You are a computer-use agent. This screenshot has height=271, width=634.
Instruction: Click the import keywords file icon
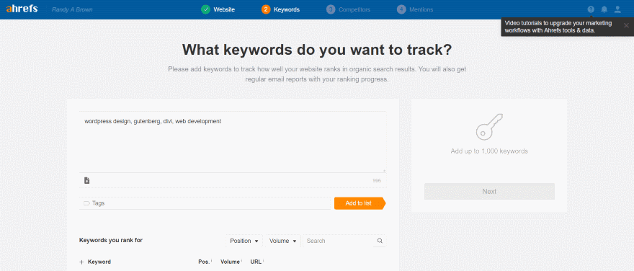point(86,180)
